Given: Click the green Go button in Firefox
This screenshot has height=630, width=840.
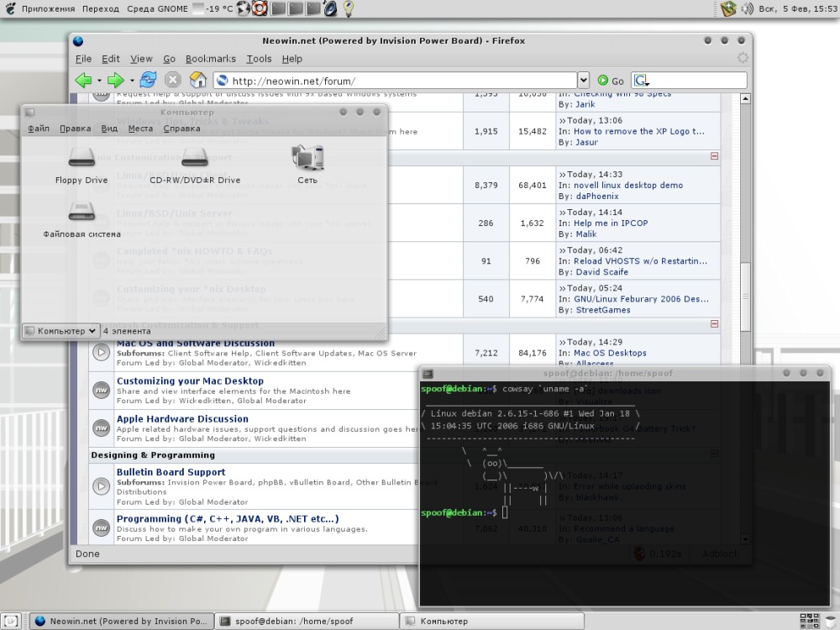Looking at the screenshot, I should point(611,81).
